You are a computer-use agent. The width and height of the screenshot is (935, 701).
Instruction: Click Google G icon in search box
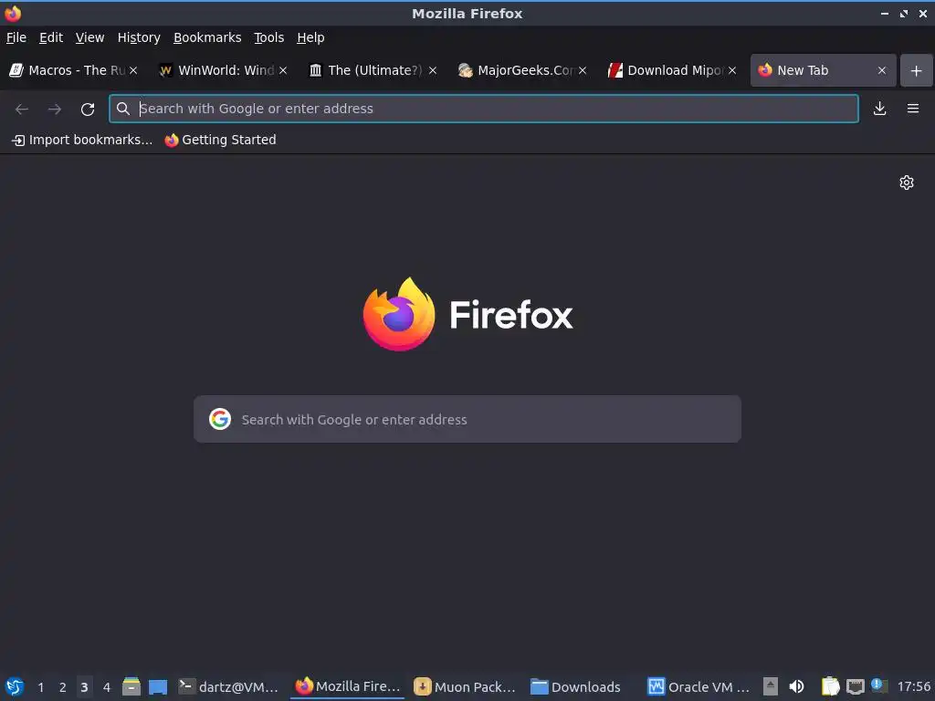pyautogui.click(x=220, y=419)
